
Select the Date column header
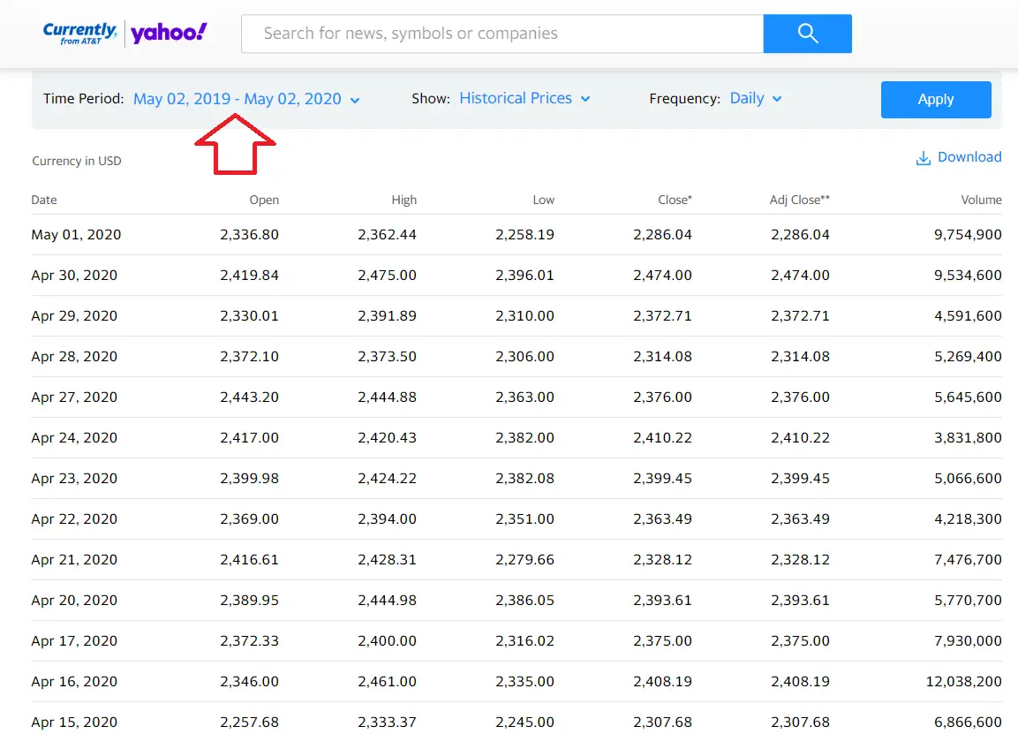44,200
